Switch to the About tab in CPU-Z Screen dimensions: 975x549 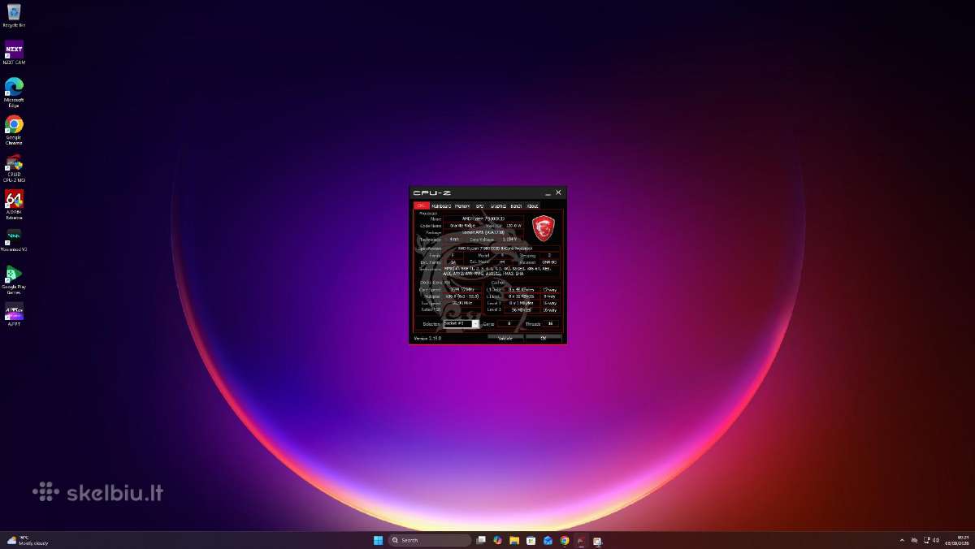click(x=532, y=205)
